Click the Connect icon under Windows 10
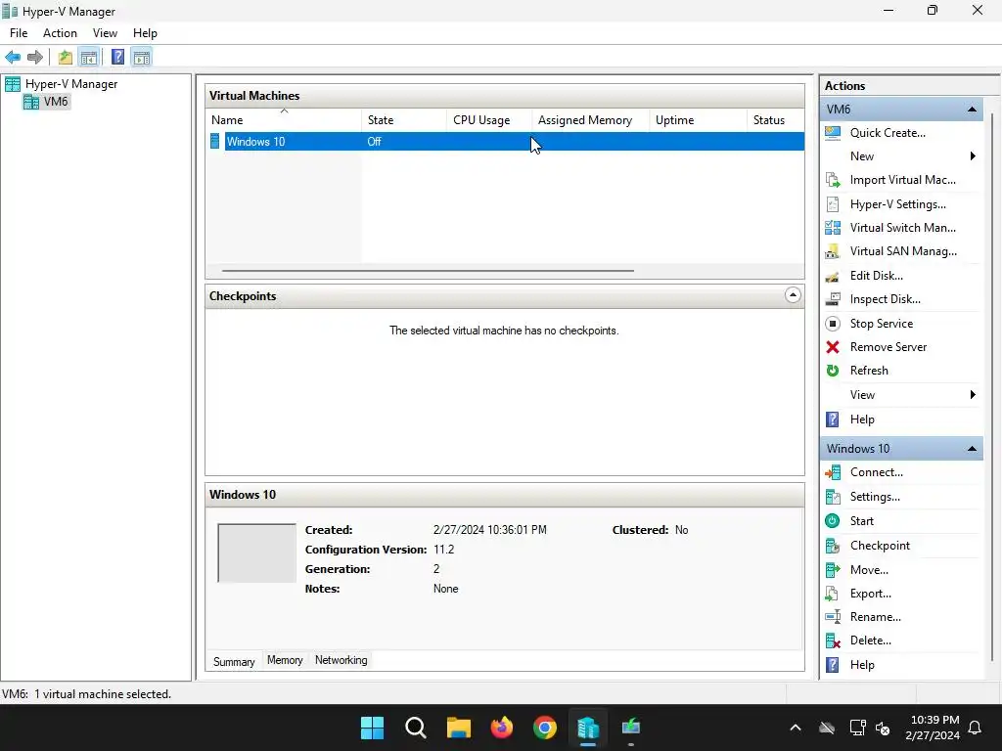1002x751 pixels. tap(833, 472)
